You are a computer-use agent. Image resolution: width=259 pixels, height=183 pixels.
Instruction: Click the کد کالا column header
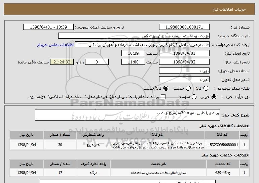222,135
